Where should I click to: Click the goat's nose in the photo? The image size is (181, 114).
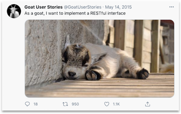pyautogui.click(x=72, y=74)
